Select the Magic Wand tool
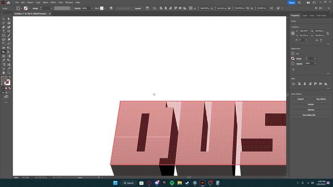 click(4, 23)
